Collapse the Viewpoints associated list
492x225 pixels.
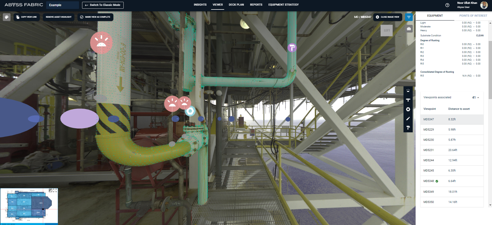478,98
